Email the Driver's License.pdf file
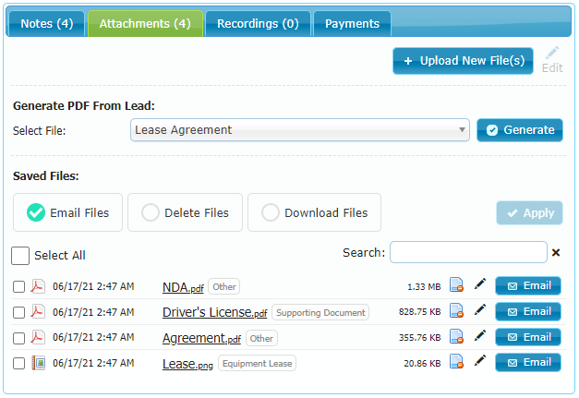 (x=528, y=311)
